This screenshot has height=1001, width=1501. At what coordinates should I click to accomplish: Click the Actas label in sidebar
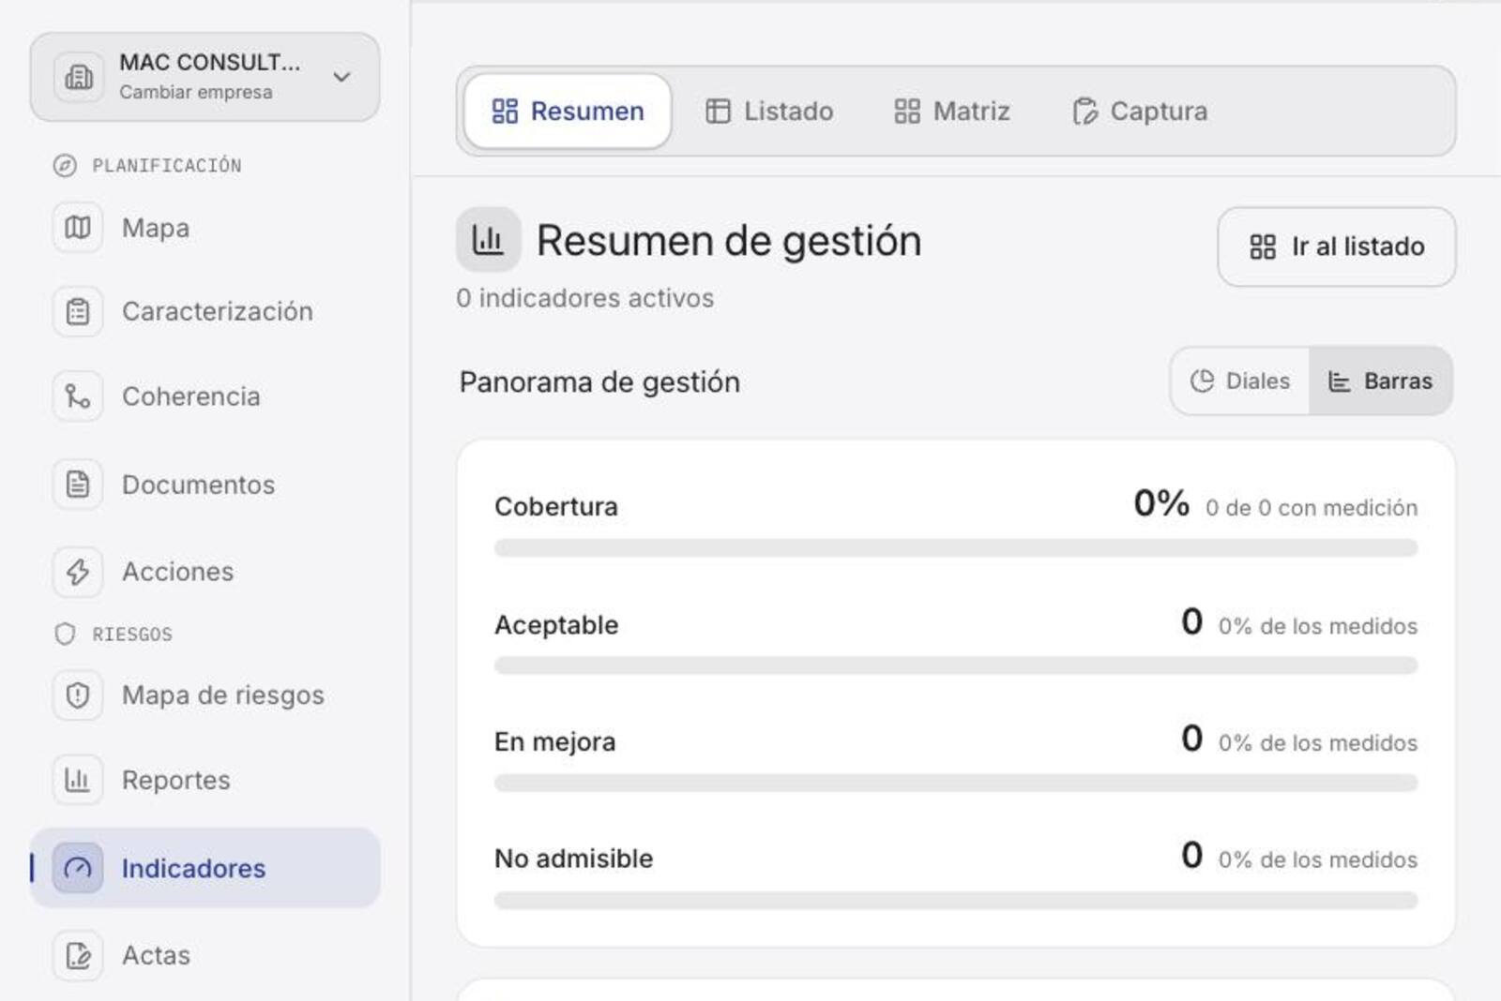click(x=157, y=956)
